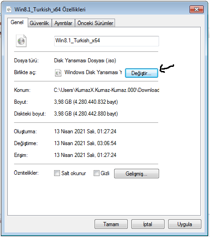Select the Genel tab
This screenshot has width=210, height=237.
17,22
